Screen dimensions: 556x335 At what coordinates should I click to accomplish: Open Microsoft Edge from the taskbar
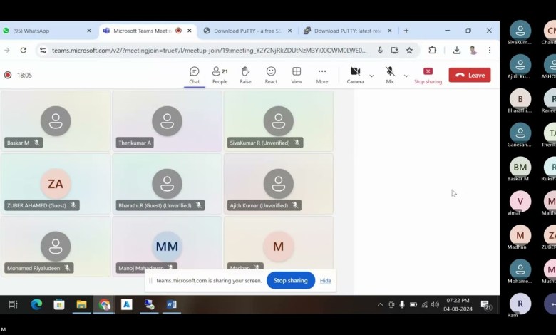click(36, 304)
